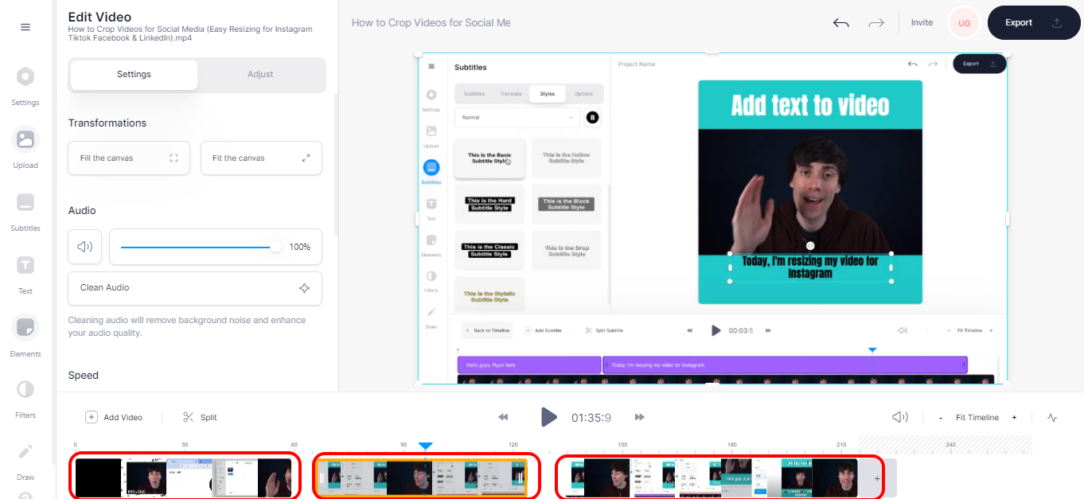Click the Transformations heading
The width and height of the screenshot is (1084, 499).
click(x=107, y=123)
